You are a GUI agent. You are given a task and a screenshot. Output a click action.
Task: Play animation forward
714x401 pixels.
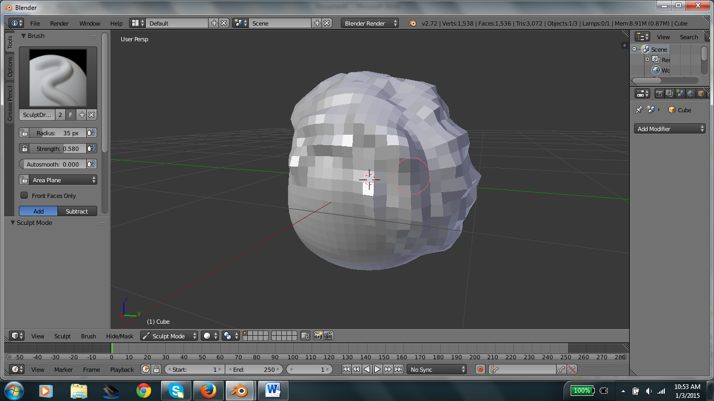(377, 369)
